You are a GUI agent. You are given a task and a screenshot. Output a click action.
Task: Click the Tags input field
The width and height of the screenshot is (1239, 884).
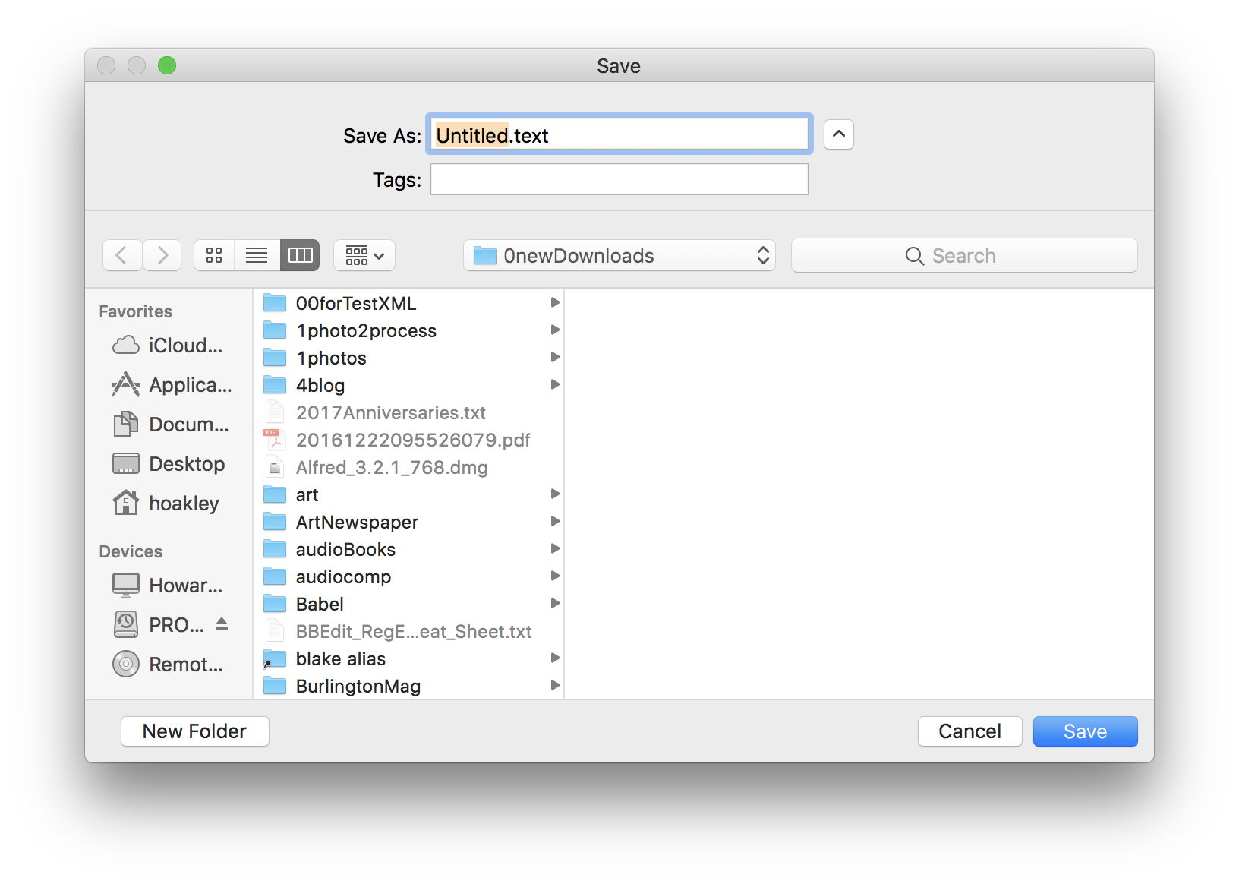click(x=619, y=179)
